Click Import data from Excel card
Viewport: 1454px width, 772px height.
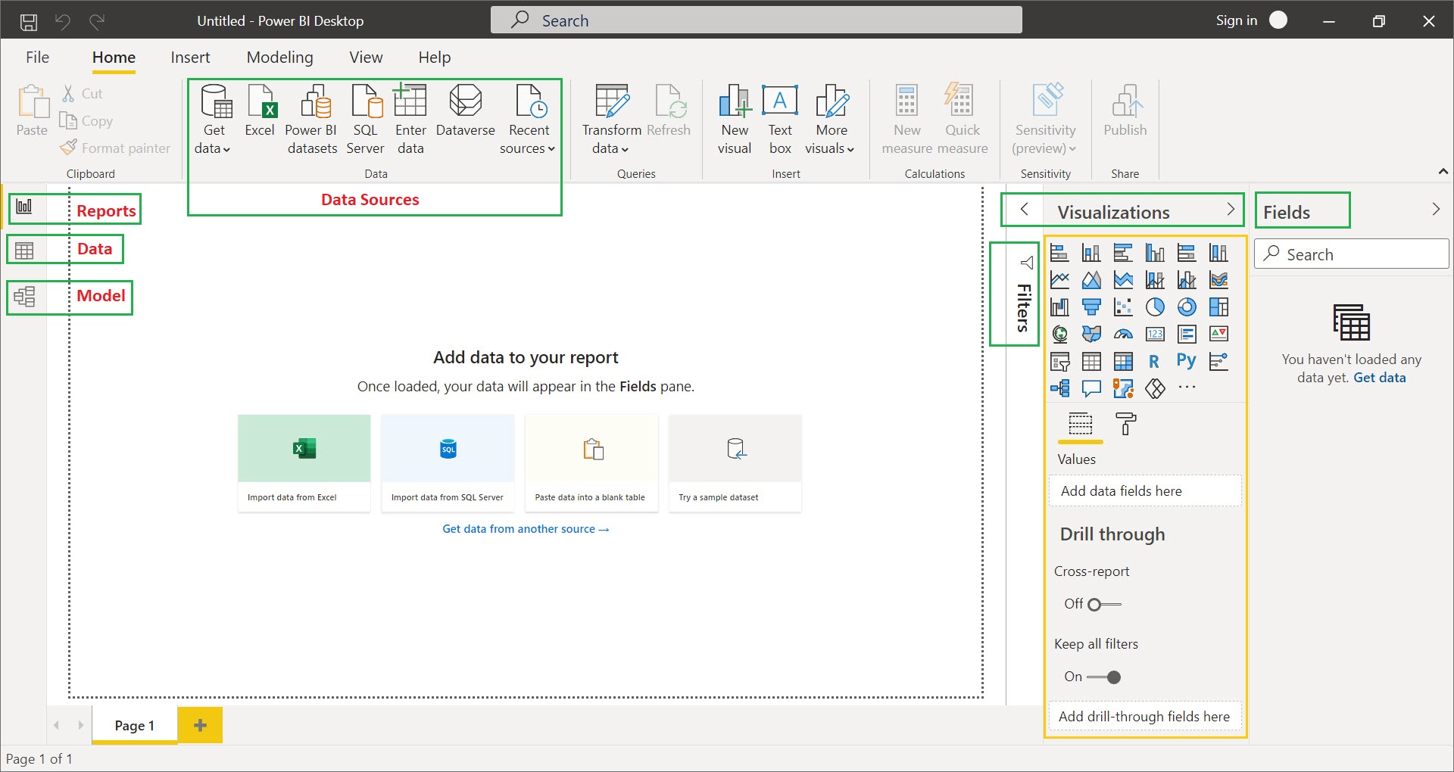point(304,462)
